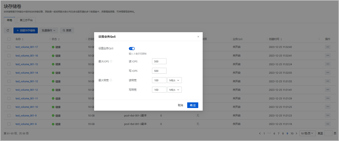Check the box for test_volume_001-12
This screenshot has height=141, width=339.
[x=9, y=90]
